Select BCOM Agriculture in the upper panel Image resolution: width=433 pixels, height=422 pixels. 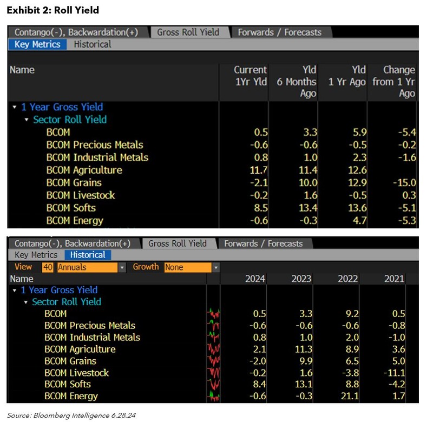[x=84, y=170]
